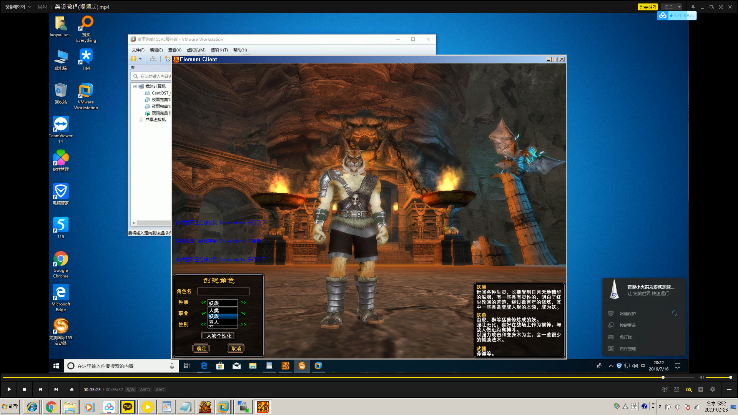
Task: Collapse 我的计算机 tree node
Action: coord(135,86)
